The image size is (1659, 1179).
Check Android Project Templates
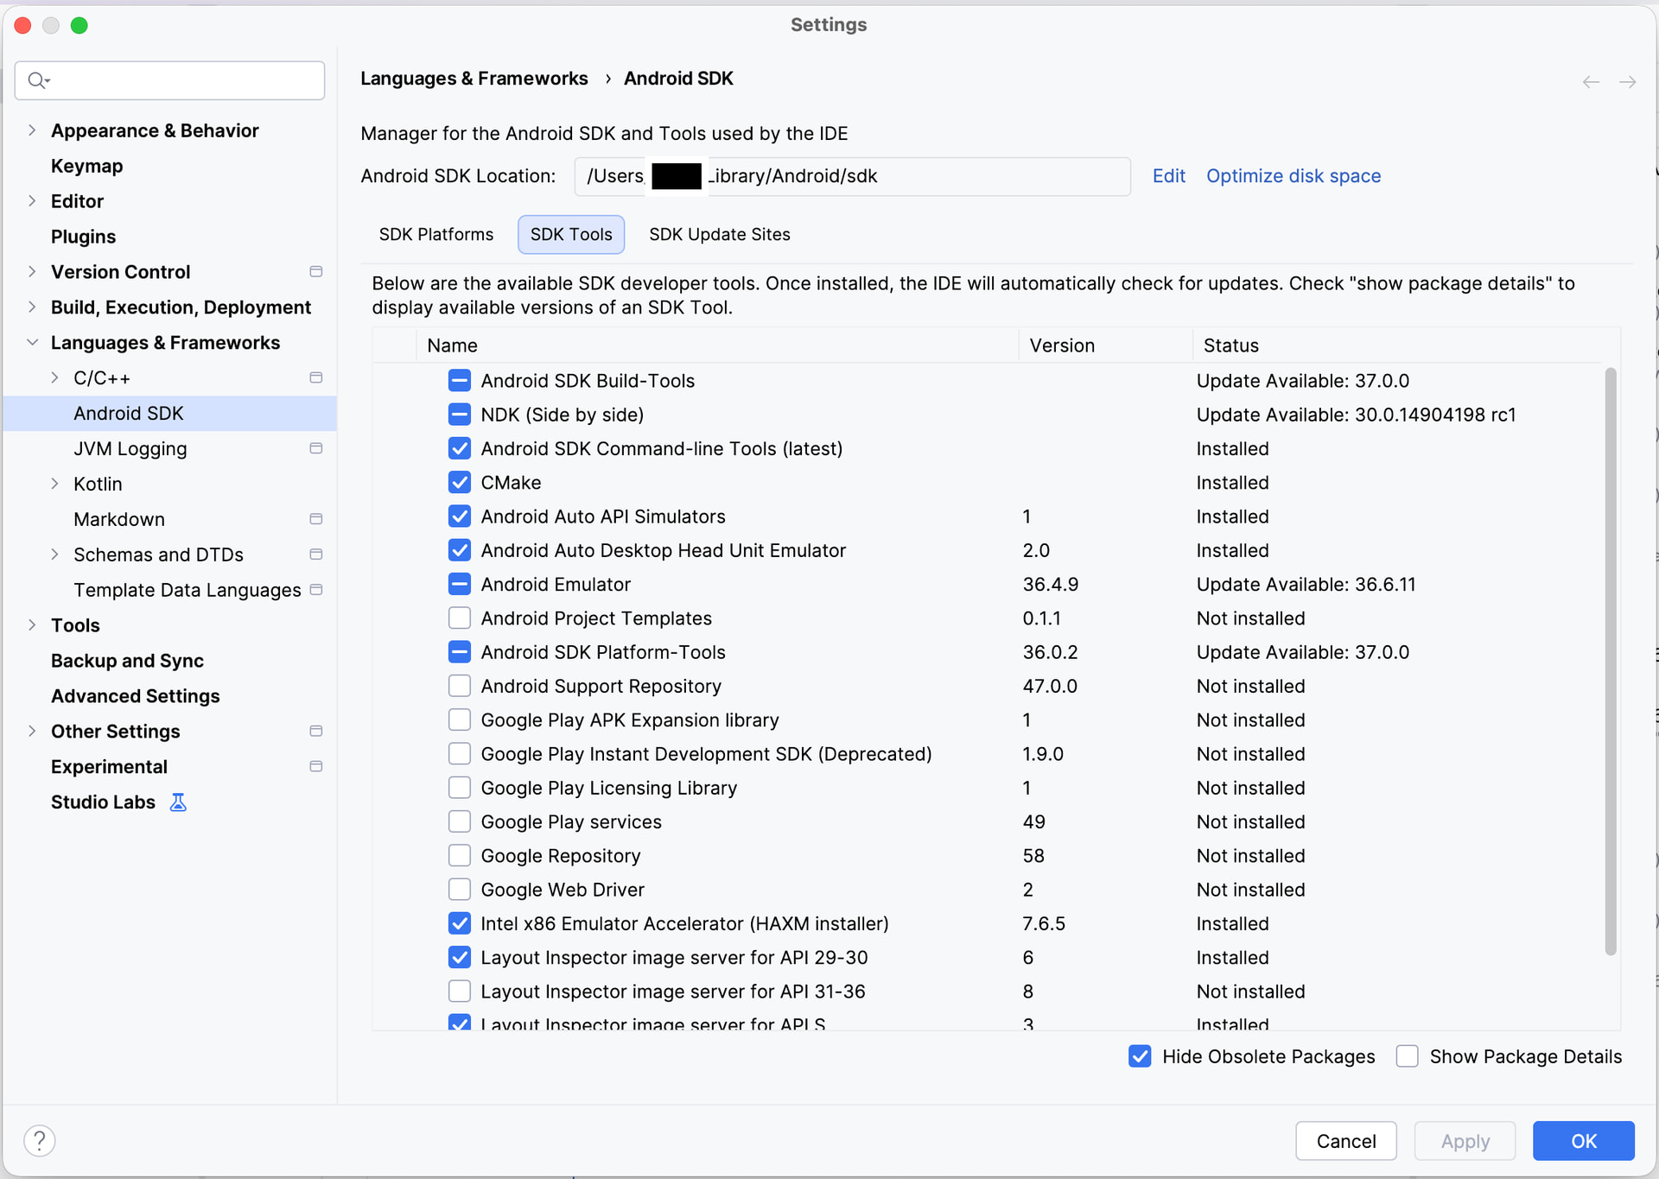(x=460, y=618)
